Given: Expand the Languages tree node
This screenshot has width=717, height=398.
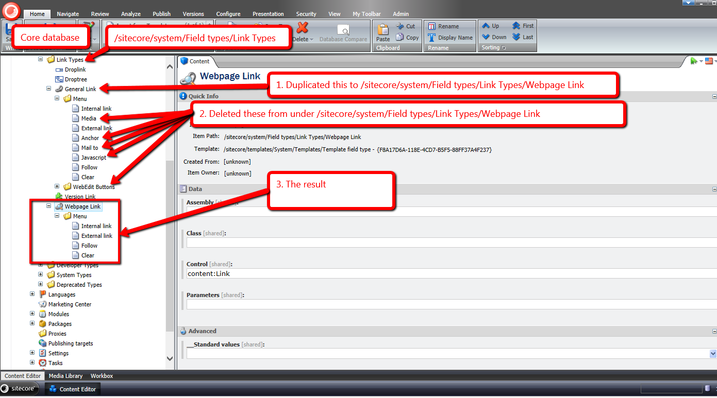Looking at the screenshot, I should click(x=32, y=294).
